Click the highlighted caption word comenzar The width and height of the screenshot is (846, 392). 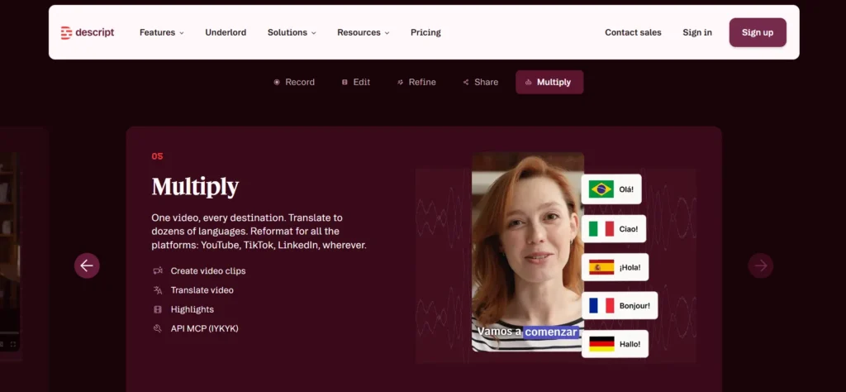(x=551, y=332)
